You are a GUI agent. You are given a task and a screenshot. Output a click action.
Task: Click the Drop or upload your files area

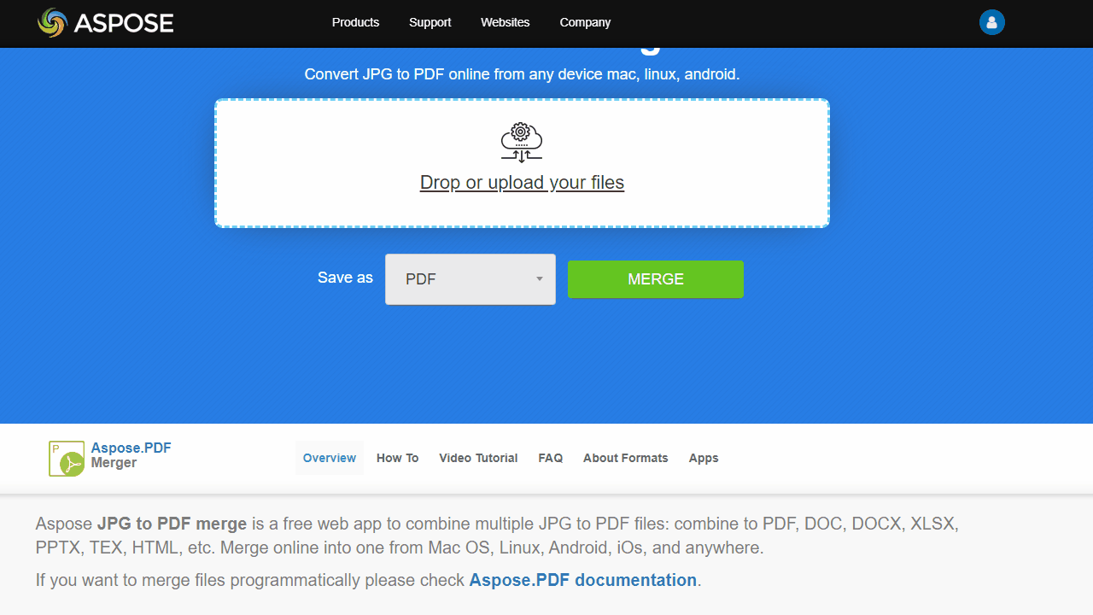[x=521, y=182]
